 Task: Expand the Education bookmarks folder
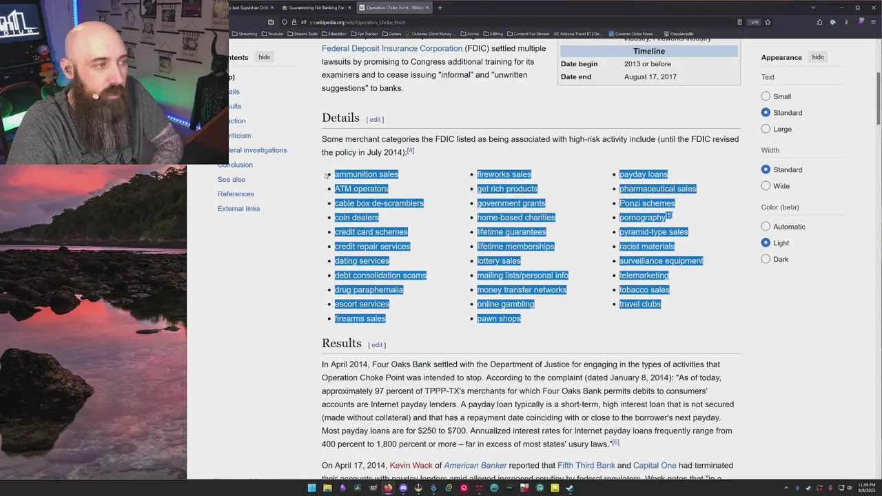coord(334,34)
